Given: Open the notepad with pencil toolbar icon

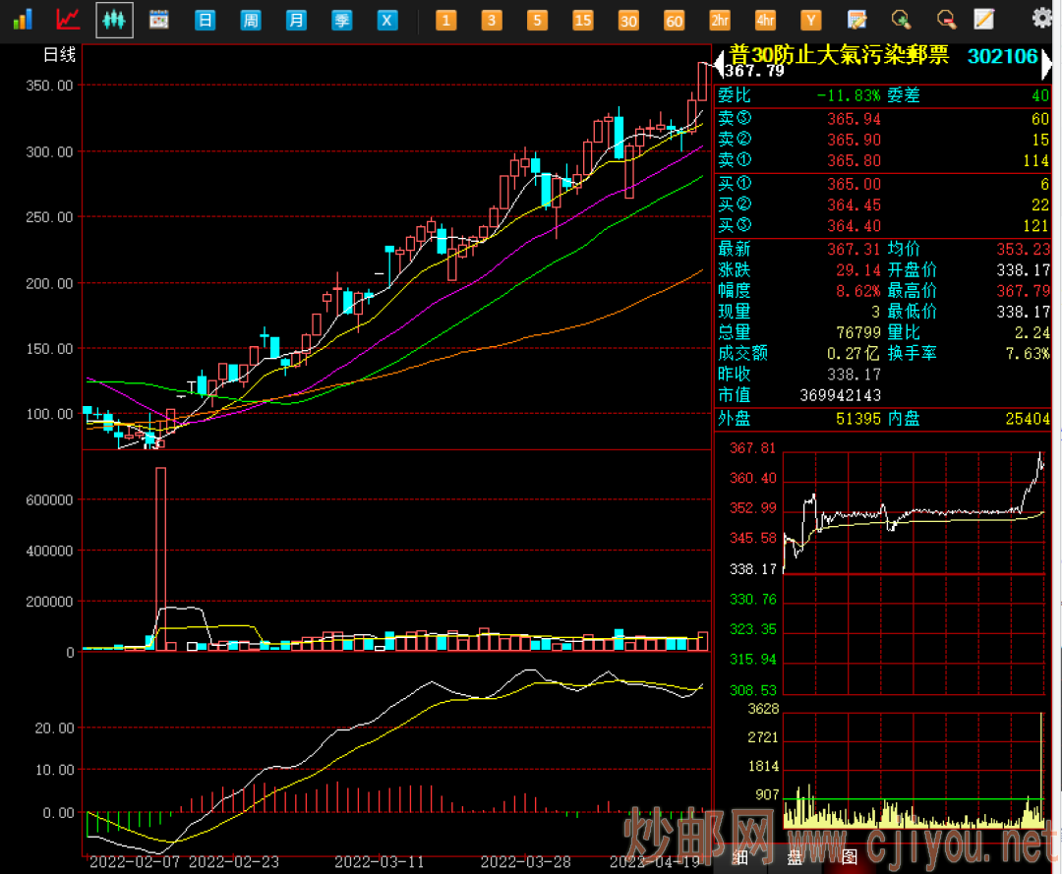Looking at the screenshot, I should pos(856,19).
